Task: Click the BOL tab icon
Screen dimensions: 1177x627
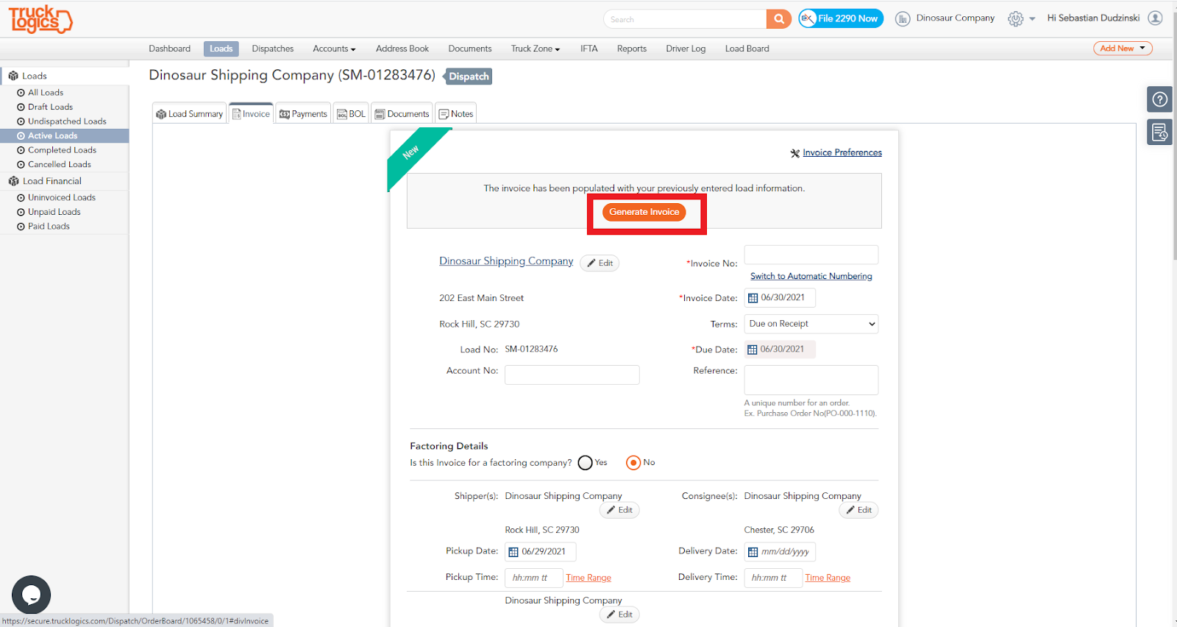Action: coord(342,114)
